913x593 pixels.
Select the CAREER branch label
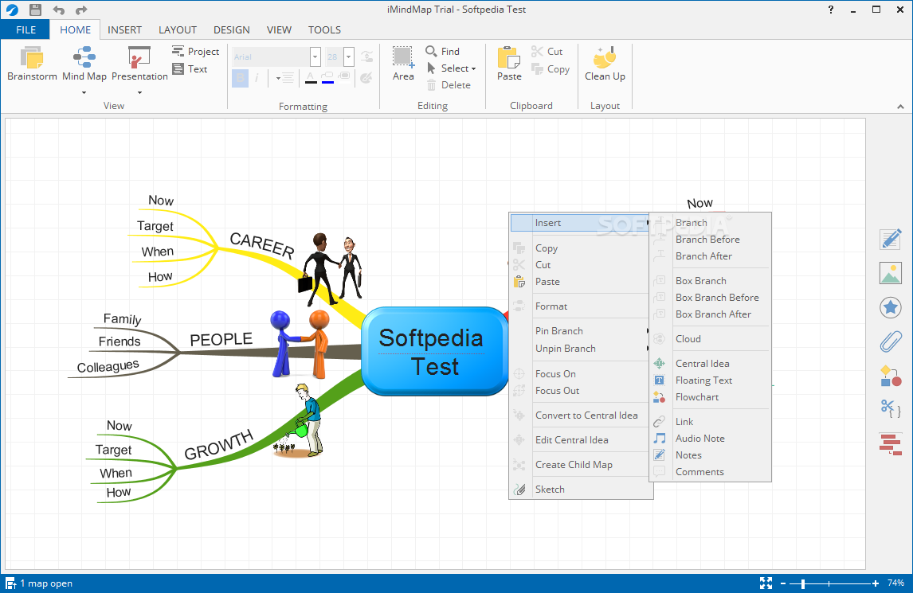pos(262,246)
